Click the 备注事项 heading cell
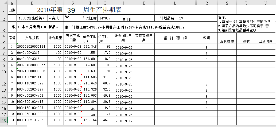This screenshot has height=127, width=276. (175, 38)
